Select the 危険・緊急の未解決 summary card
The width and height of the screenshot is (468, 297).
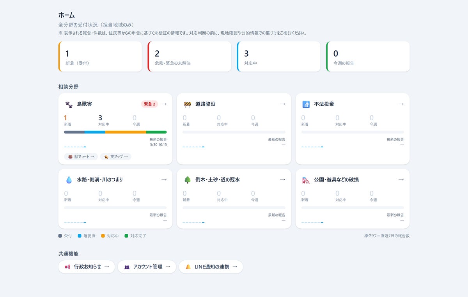tap(190, 57)
